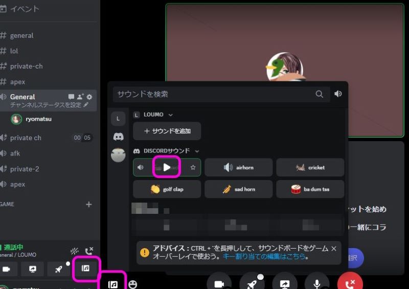This screenshot has width=409, height=289.
Task: Turn on camera in the sidebar panel
Action: coord(7,269)
